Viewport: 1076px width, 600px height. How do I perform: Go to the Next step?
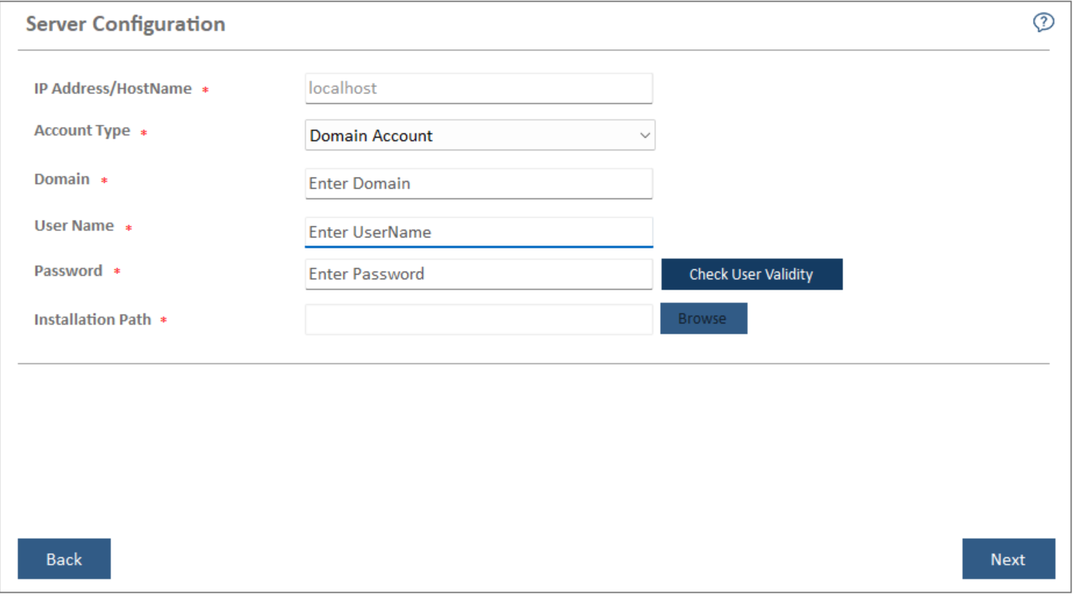click(1008, 559)
